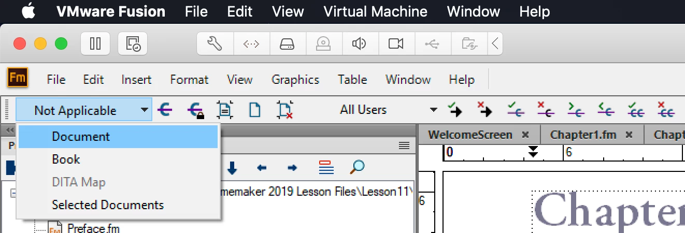Collapse the left panel double chevron
This screenshot has width=685, height=233.
pyautogui.click(x=10, y=130)
